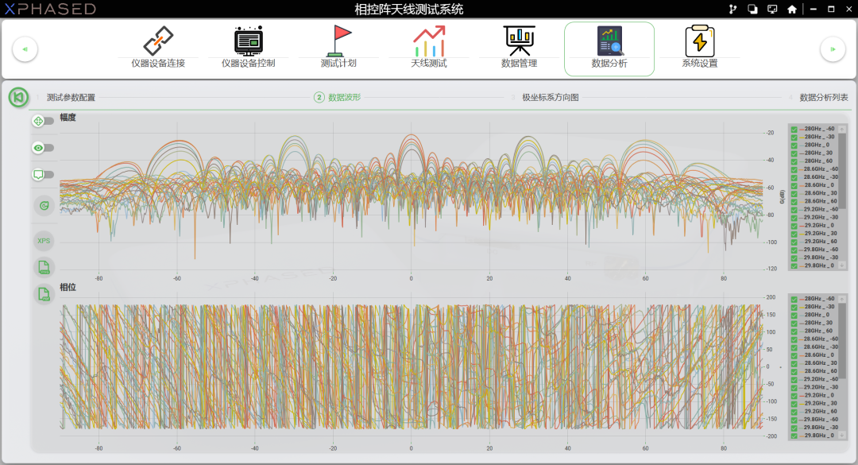Screen dimensions: 858x465
Task: Click the amplitude legend scrollbar thumb
Action: [x=842, y=171]
